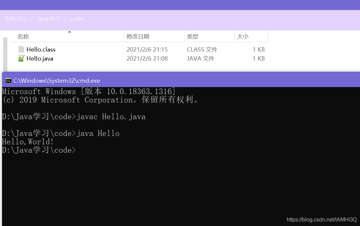Viewport: 360px width, 226px height.
Task: Go to 文件 (D:) in breadcrumb
Action: point(15,19)
